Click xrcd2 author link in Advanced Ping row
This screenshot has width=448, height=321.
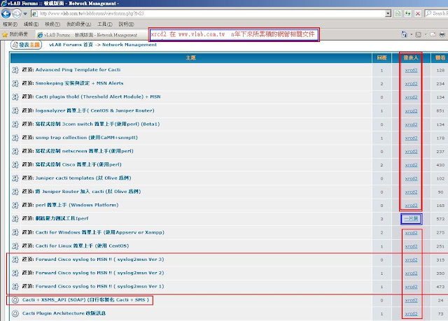pos(411,70)
